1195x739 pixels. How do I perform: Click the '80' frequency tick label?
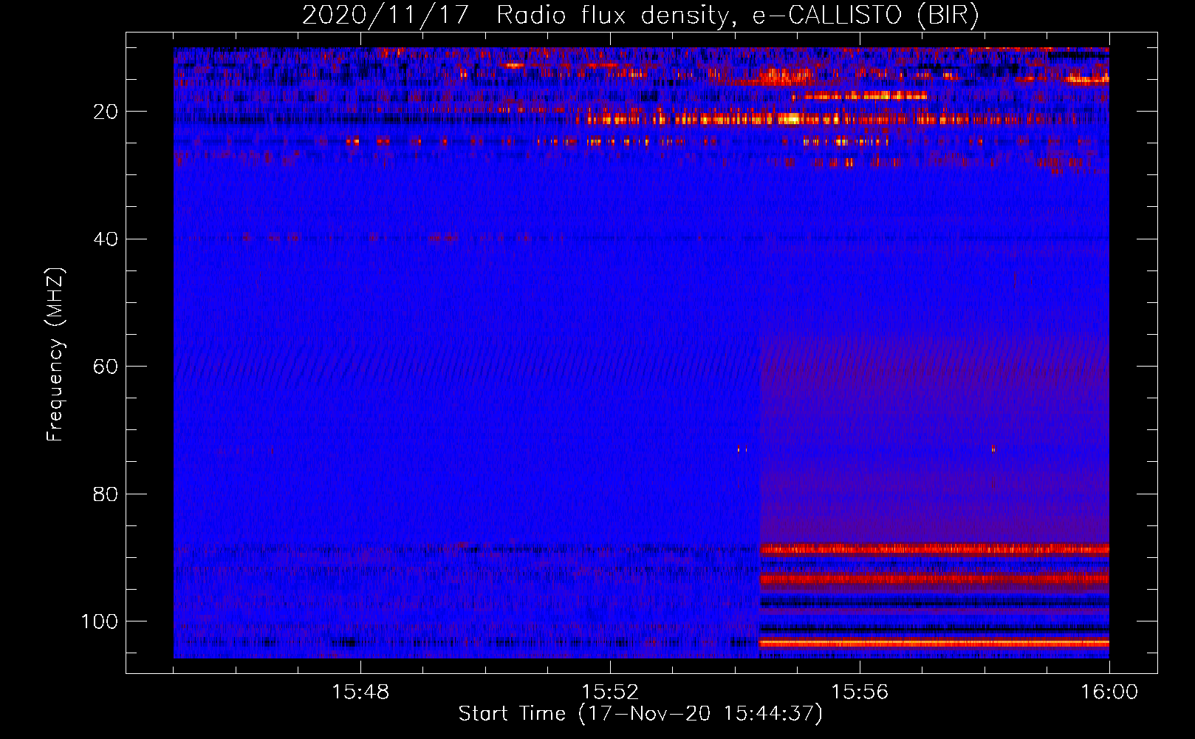106,494
